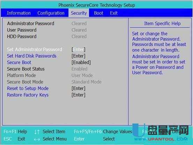Click the ESC Exit hint
This screenshot has width=193, height=145.
coord(14,139)
